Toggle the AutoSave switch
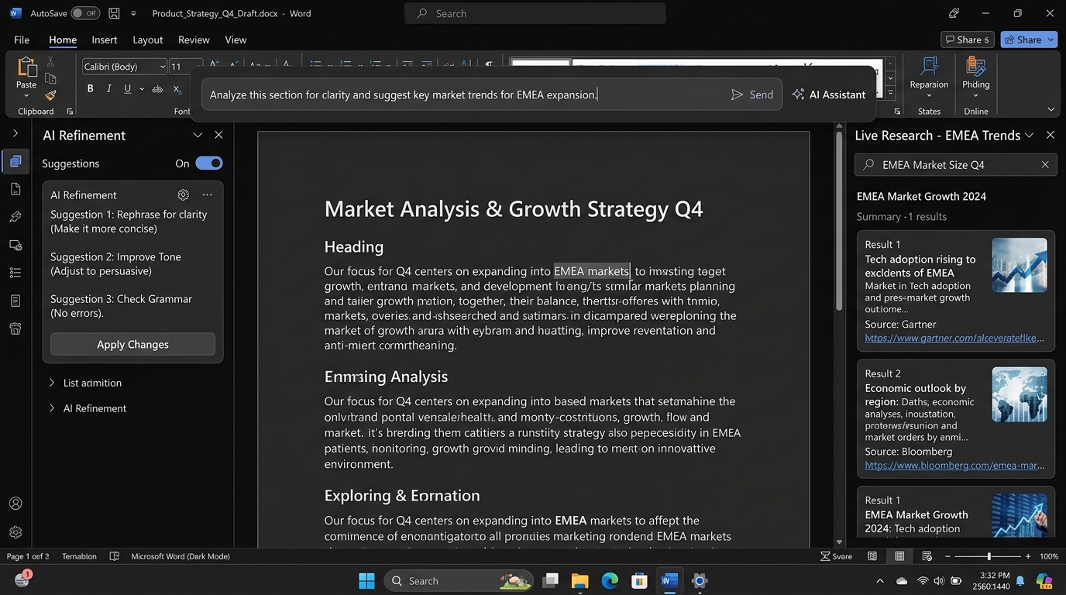This screenshot has width=1066, height=595. click(x=85, y=13)
